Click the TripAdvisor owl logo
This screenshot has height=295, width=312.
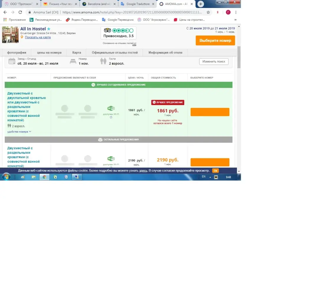pos(107,30)
